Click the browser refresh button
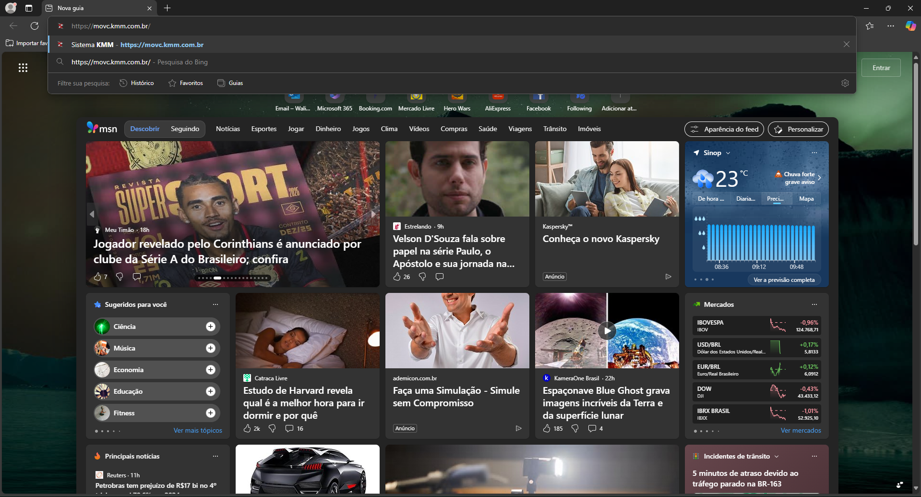This screenshot has height=497, width=921. click(35, 26)
